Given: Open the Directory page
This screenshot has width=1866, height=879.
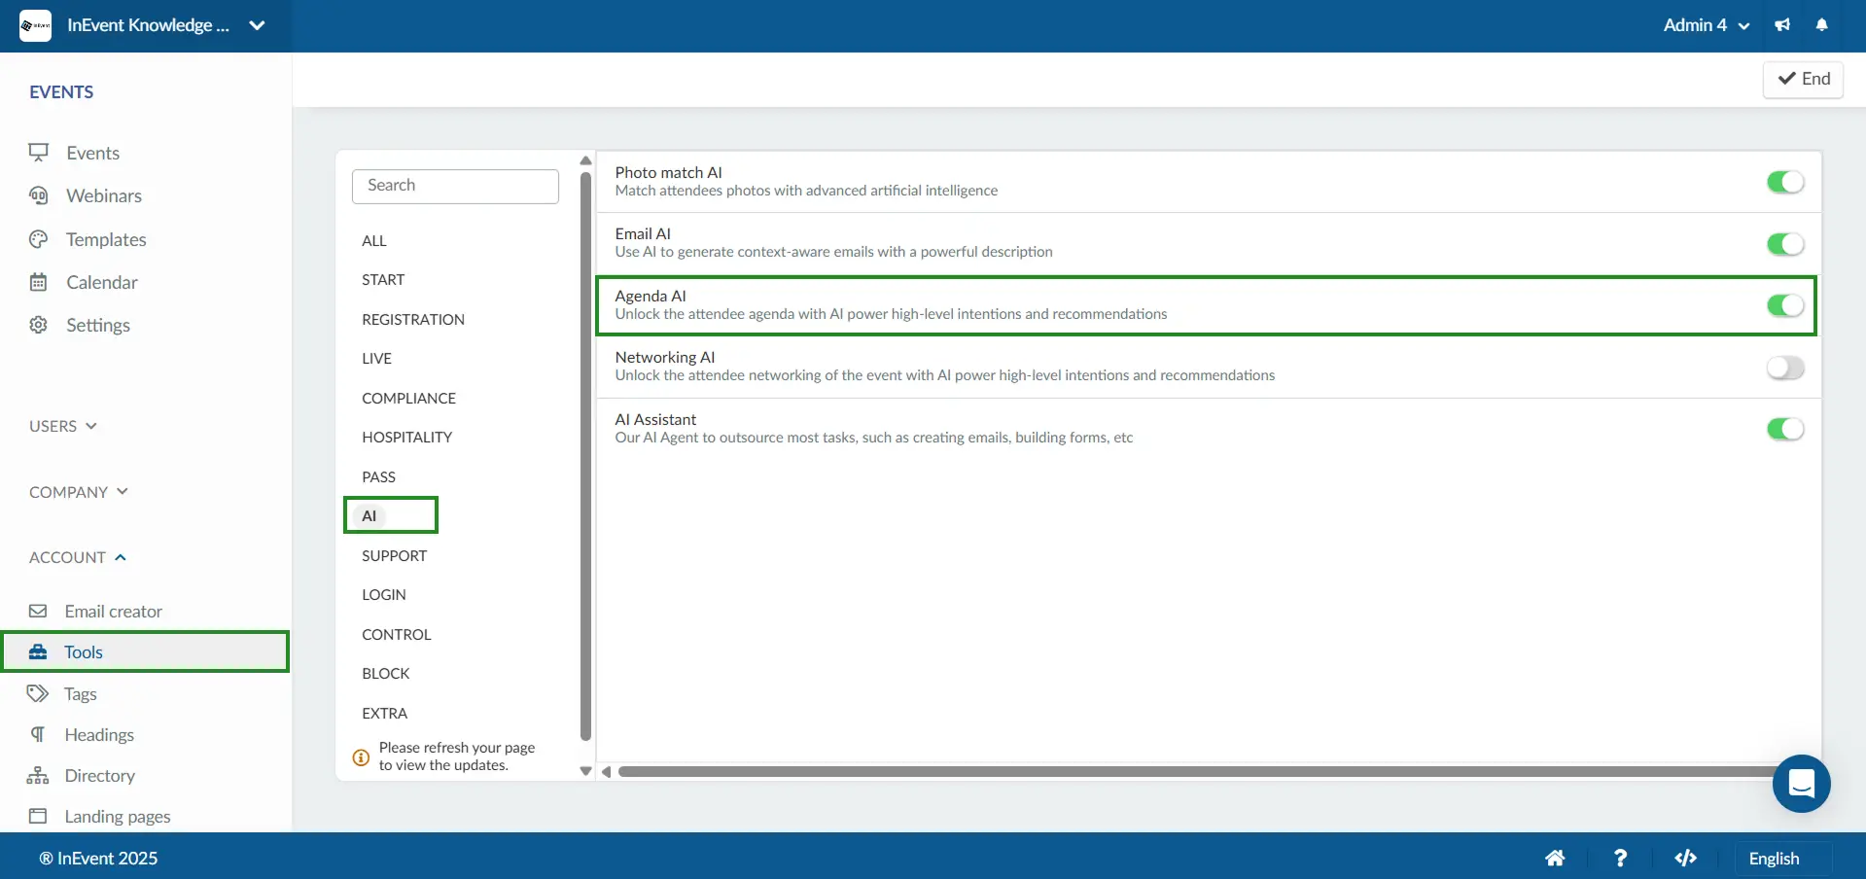Looking at the screenshot, I should pos(100,776).
